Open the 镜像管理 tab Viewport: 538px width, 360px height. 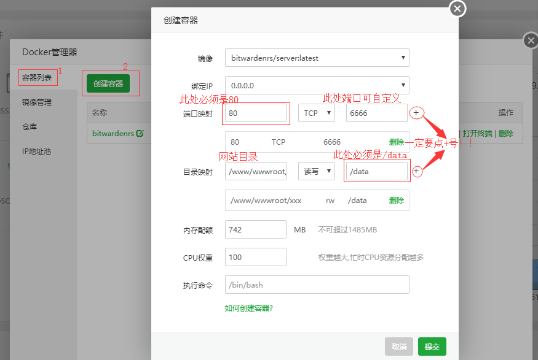[x=37, y=102]
